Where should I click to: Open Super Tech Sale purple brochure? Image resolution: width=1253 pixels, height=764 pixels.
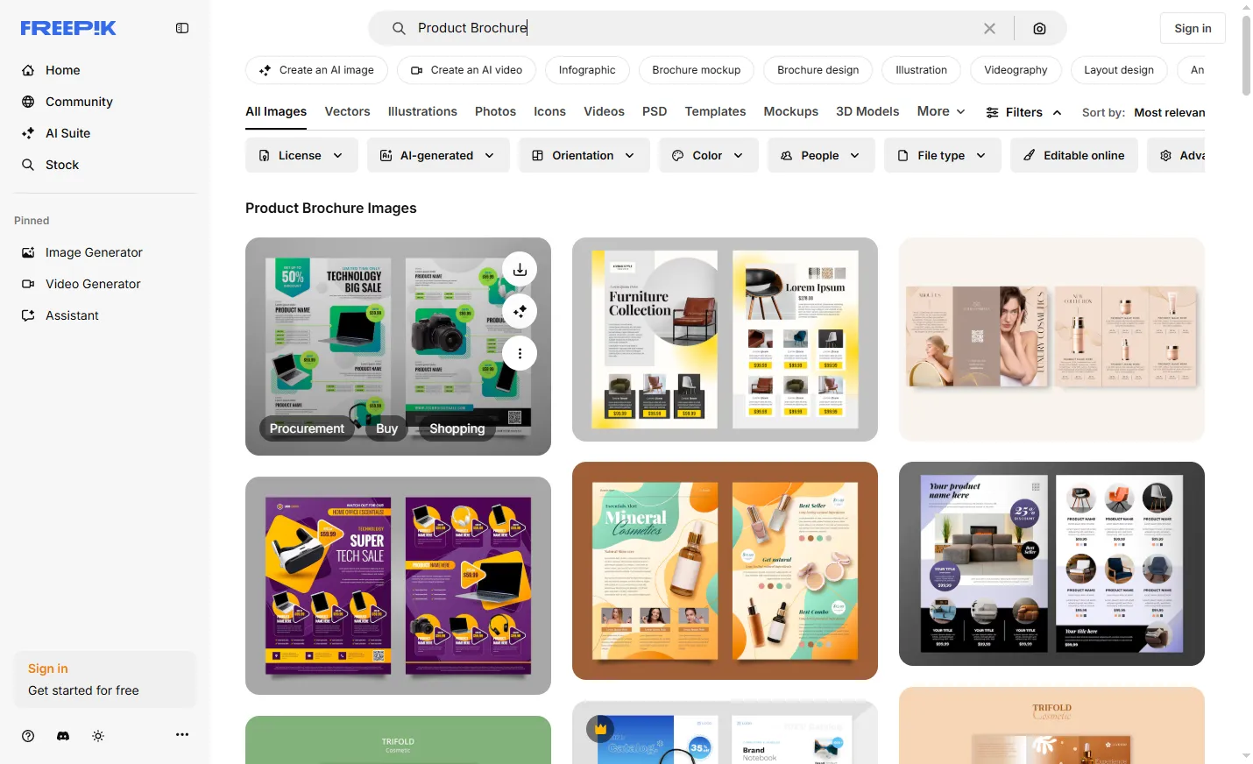point(398,585)
